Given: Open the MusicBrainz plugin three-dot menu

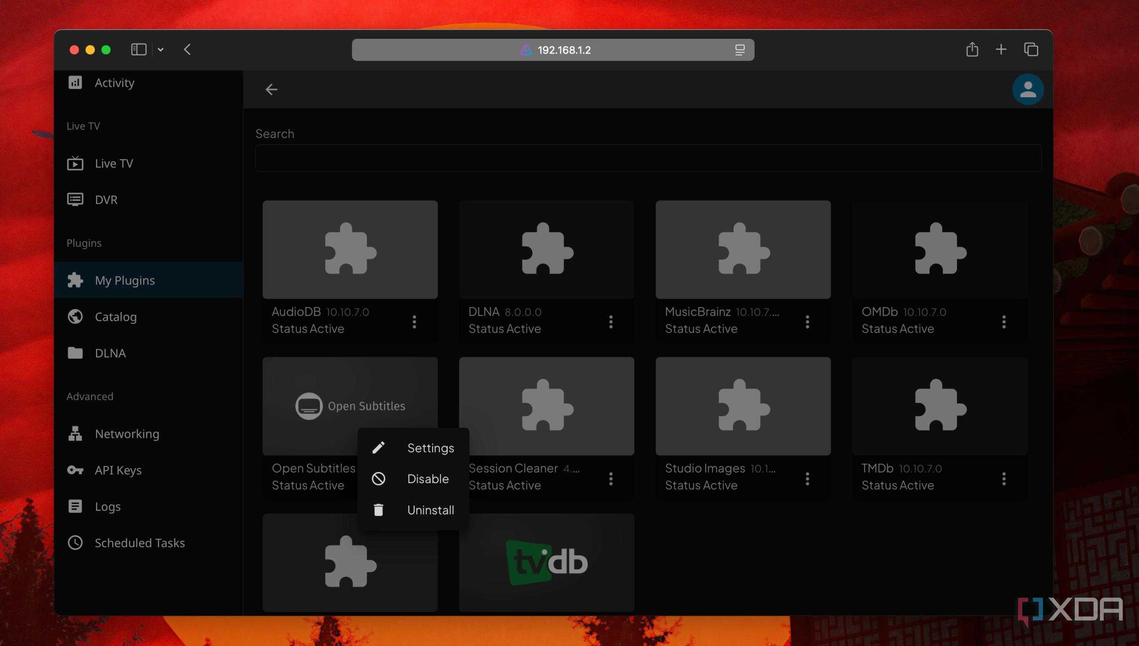Looking at the screenshot, I should point(807,322).
